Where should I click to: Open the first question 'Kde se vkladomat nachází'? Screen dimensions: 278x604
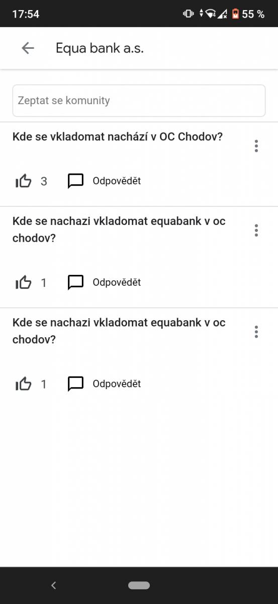coord(117,136)
